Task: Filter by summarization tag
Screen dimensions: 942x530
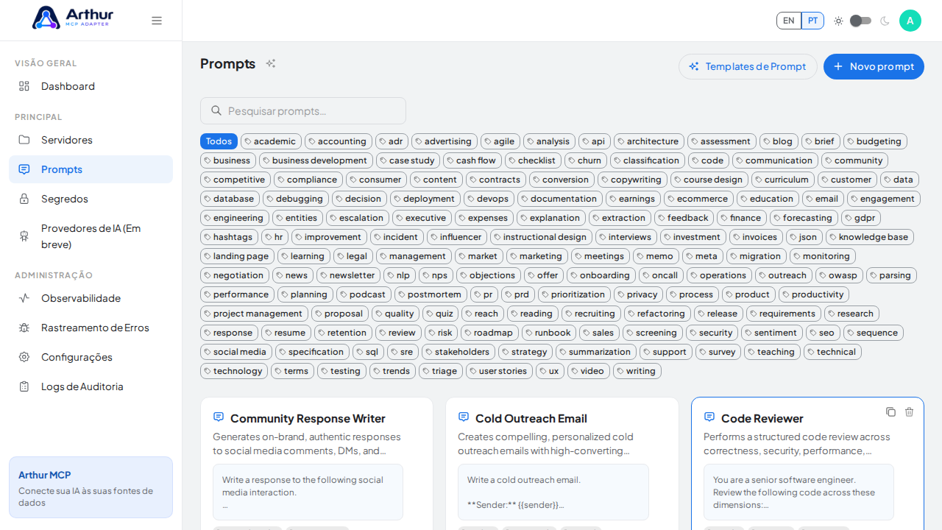Action: [596, 352]
